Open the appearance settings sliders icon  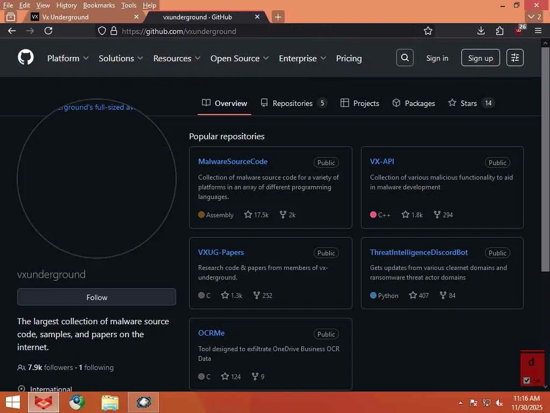(515, 58)
